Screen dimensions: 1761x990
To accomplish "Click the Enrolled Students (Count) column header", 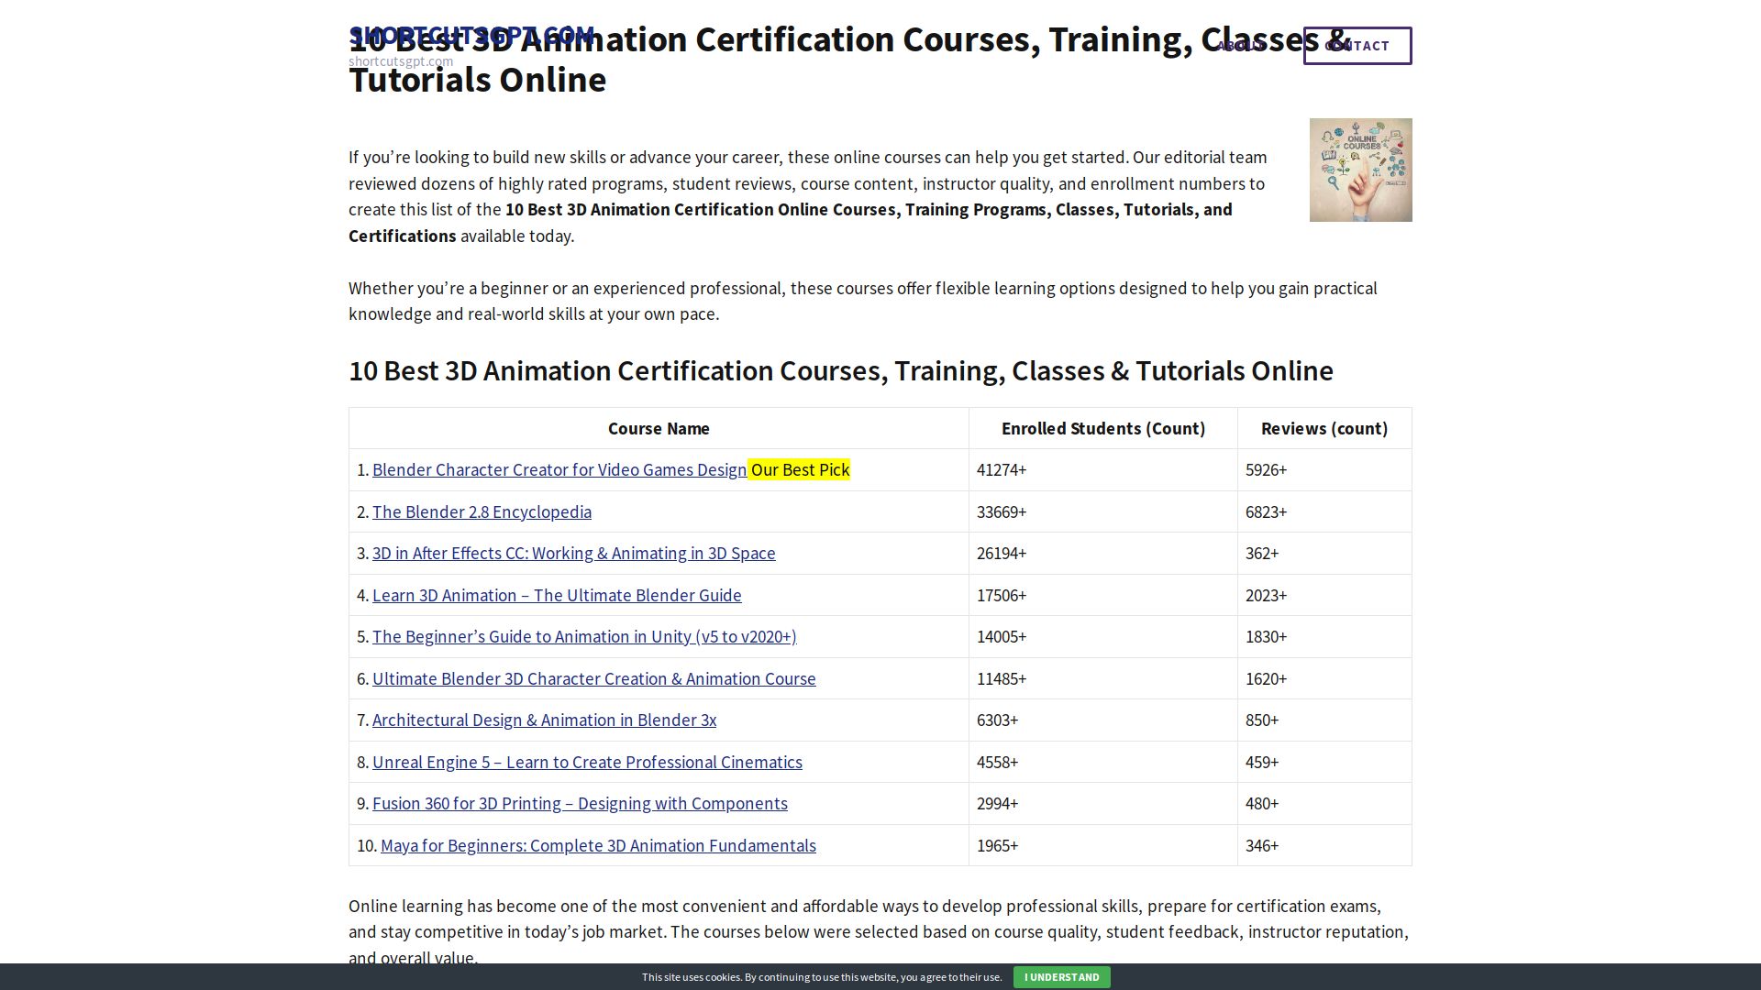I will coord(1103,429).
